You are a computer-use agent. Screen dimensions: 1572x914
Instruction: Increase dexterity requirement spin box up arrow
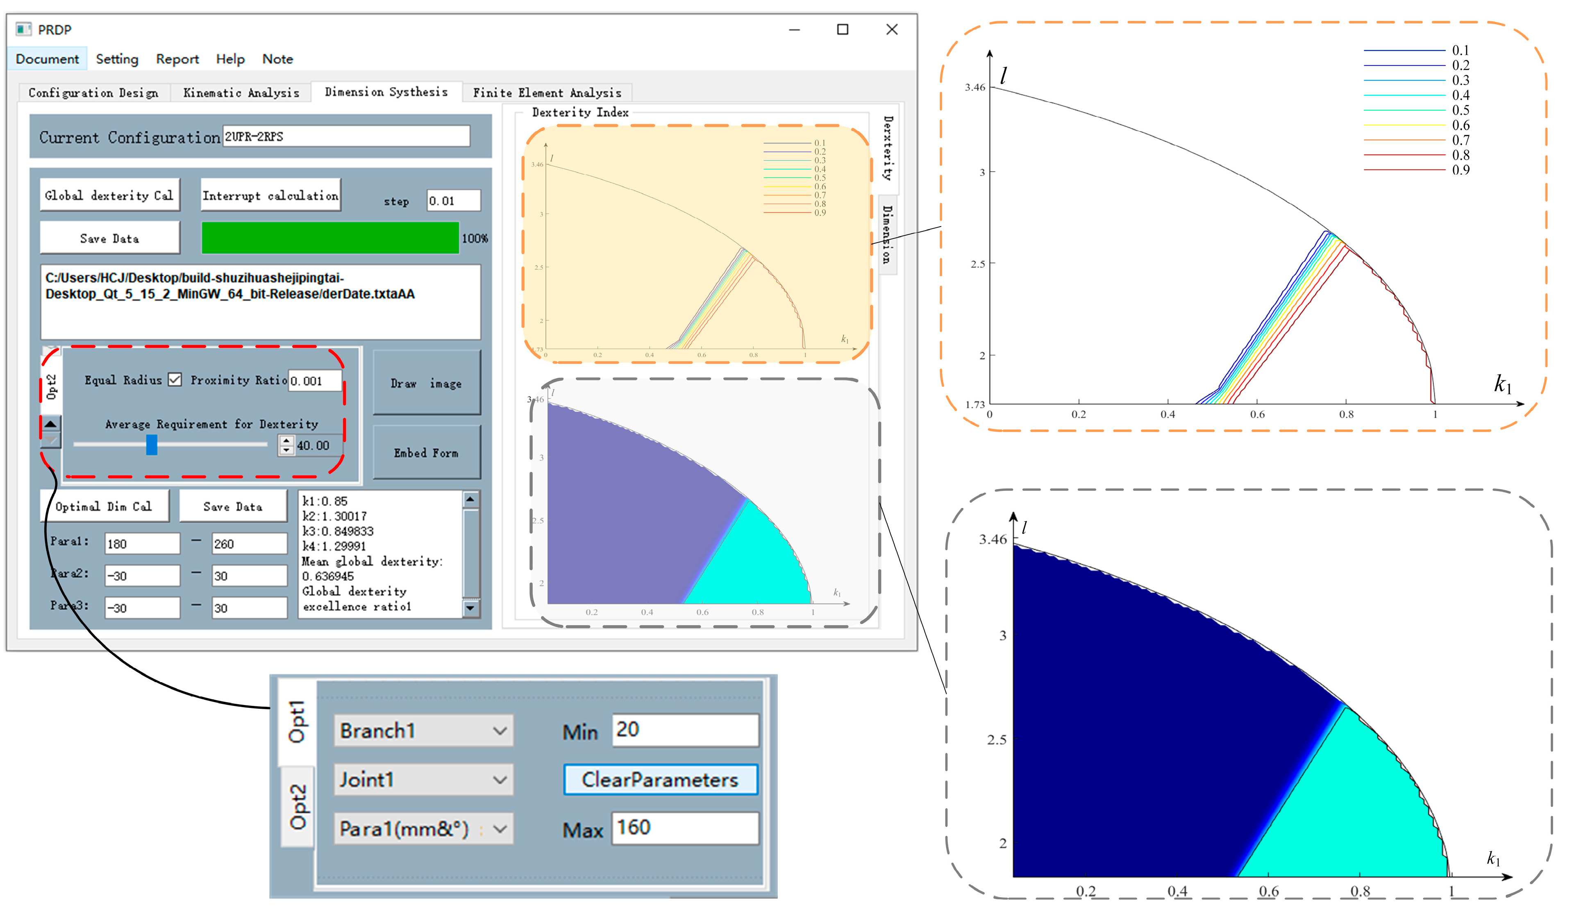click(286, 441)
